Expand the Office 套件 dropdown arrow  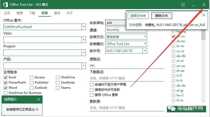click(84, 27)
